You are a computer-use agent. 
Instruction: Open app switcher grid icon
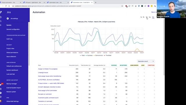tap(1, 89)
